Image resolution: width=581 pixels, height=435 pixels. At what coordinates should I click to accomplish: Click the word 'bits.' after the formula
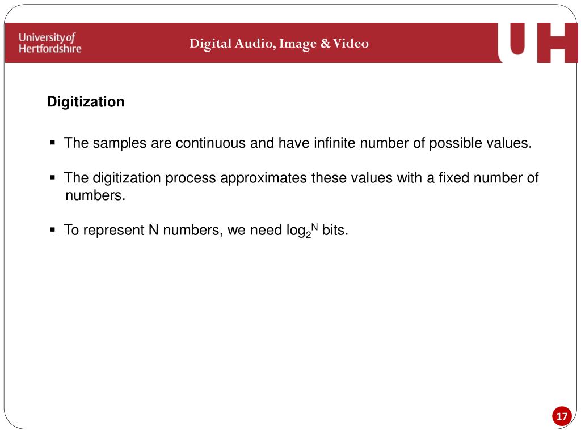click(x=335, y=230)
